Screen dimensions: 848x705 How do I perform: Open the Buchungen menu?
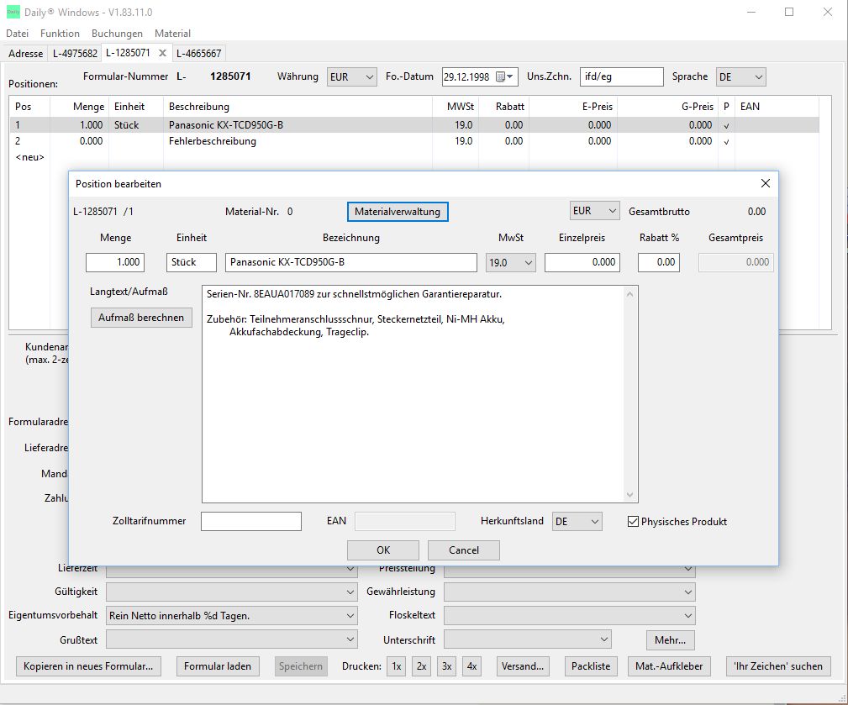point(117,34)
